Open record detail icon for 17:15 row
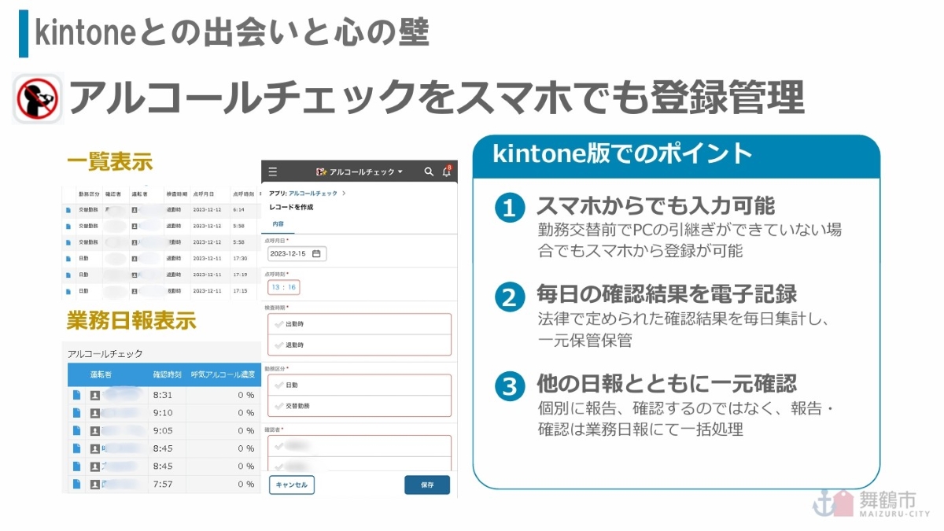Screen dimensions: 944x531 tap(67, 291)
